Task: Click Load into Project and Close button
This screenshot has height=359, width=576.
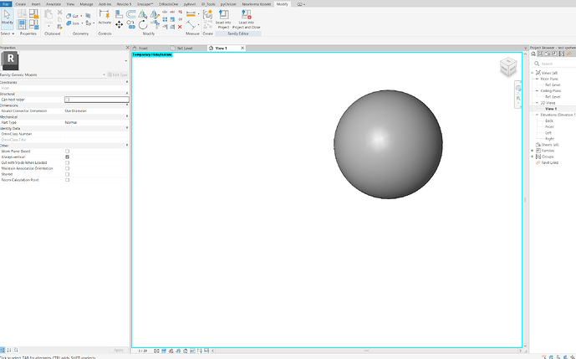Action: (x=246, y=19)
